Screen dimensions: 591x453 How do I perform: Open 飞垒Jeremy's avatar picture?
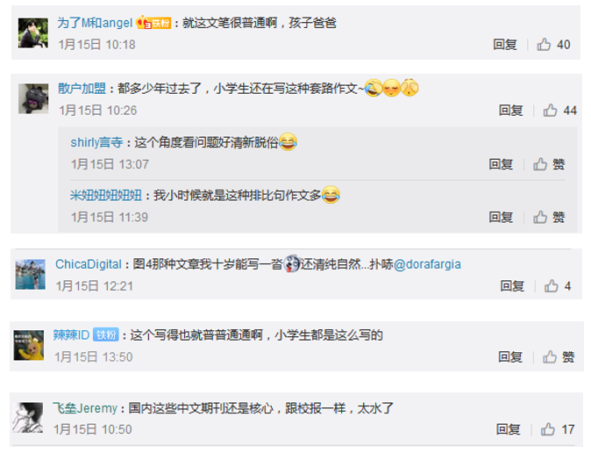click(x=28, y=418)
